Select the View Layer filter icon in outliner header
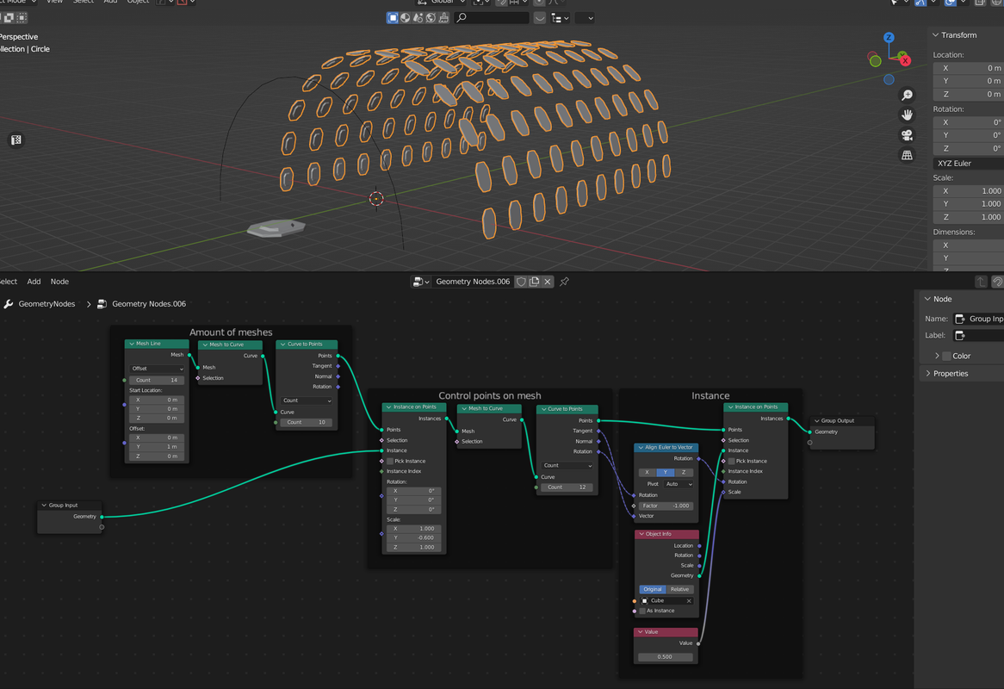 click(393, 18)
